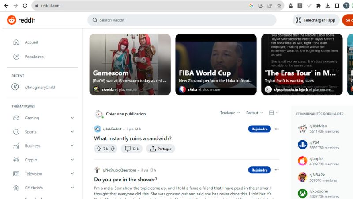
Task: Expand the Crypto topic section
Action: [72, 160]
